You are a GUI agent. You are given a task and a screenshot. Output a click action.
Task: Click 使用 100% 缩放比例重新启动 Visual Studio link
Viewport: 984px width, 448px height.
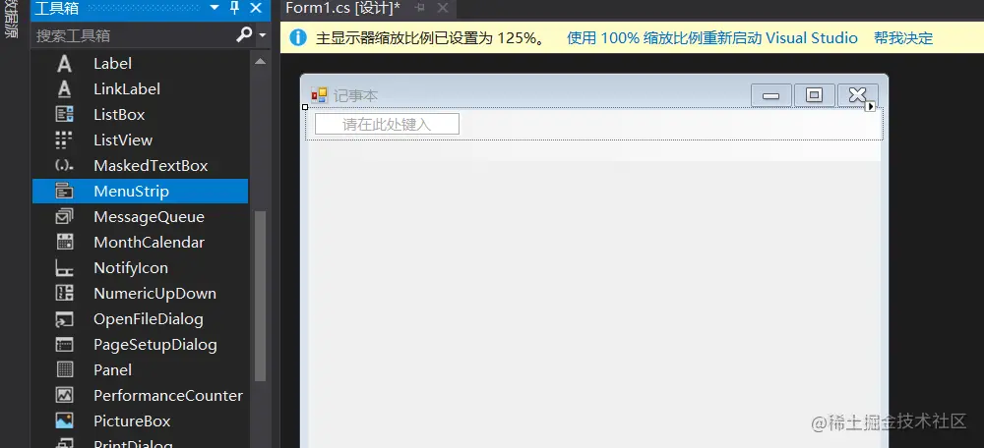(712, 38)
